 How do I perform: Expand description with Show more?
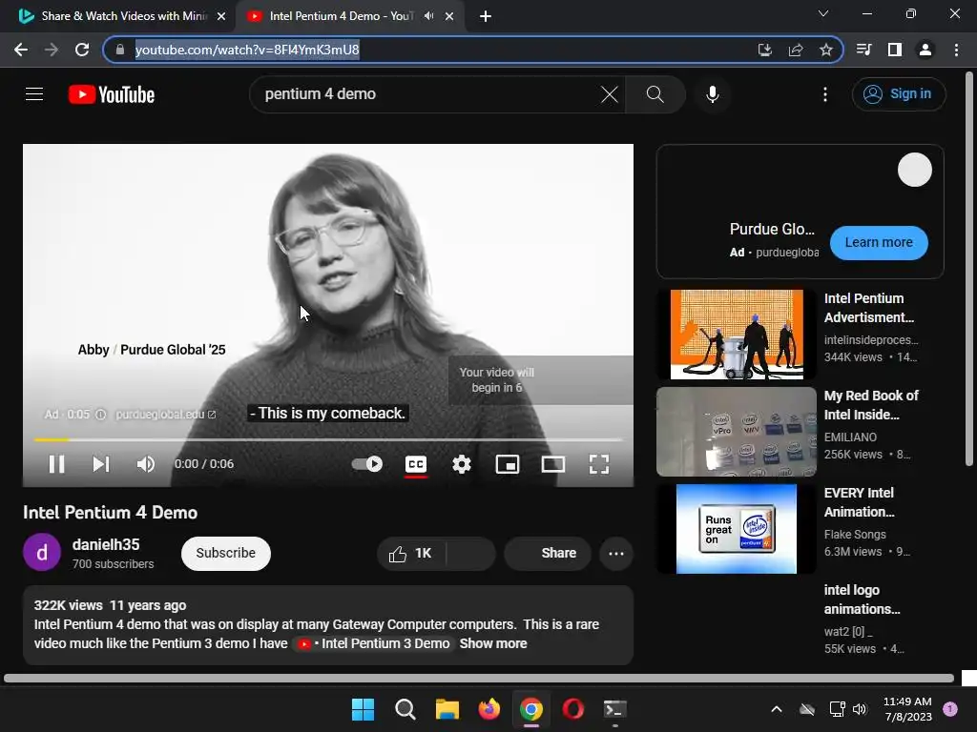click(x=493, y=643)
